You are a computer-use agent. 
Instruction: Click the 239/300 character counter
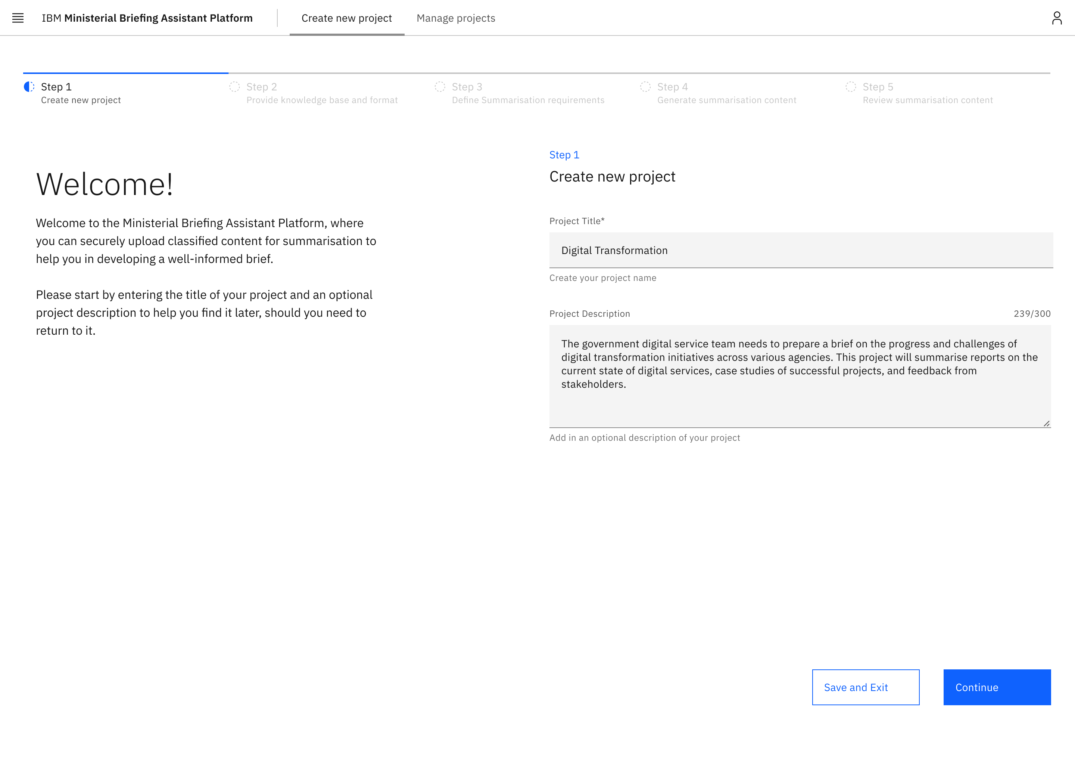click(x=1032, y=314)
